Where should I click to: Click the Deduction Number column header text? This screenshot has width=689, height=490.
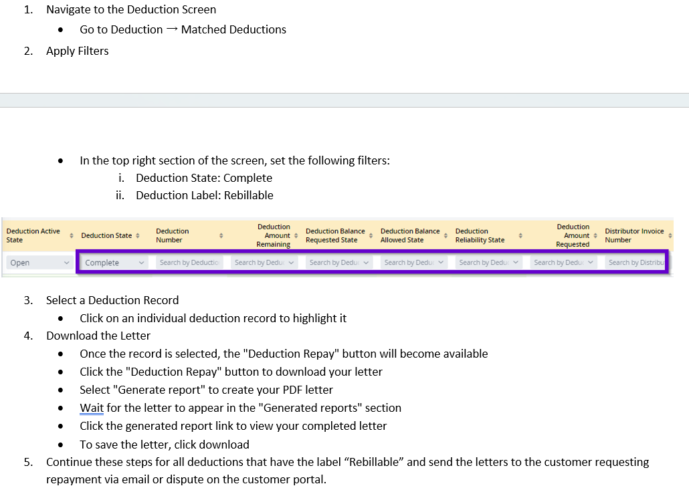tap(173, 235)
